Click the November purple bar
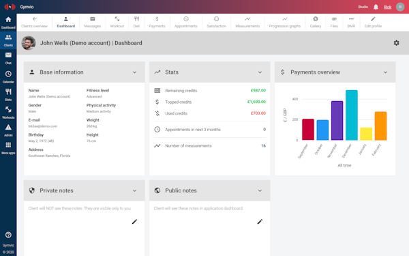 point(337,120)
